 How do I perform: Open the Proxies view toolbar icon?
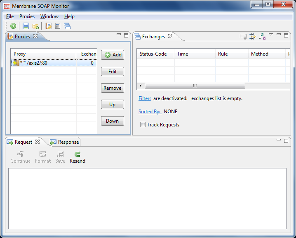click(49, 26)
